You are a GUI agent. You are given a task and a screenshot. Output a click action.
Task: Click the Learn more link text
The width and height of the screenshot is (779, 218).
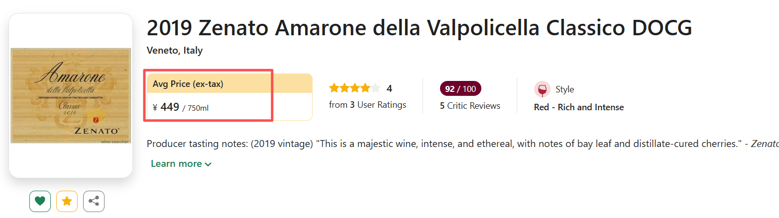(x=176, y=164)
